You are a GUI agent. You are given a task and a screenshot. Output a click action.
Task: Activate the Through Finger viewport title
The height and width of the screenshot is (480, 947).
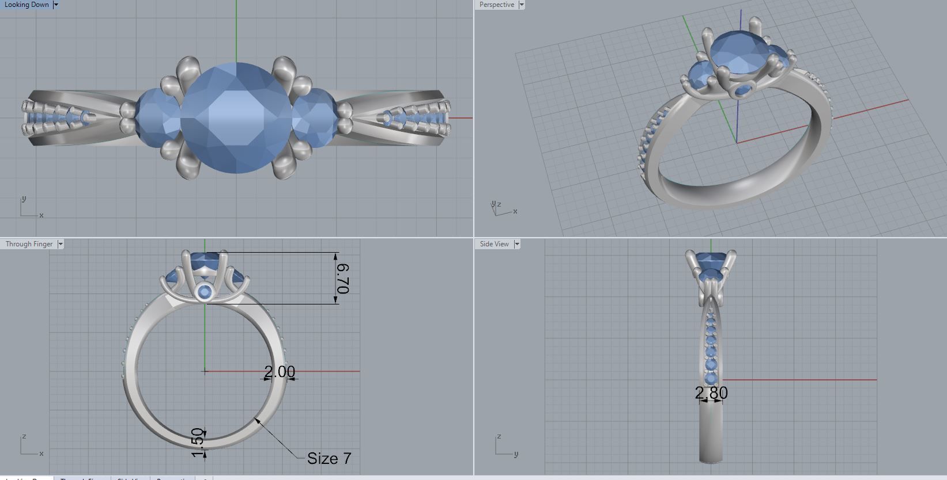[29, 244]
